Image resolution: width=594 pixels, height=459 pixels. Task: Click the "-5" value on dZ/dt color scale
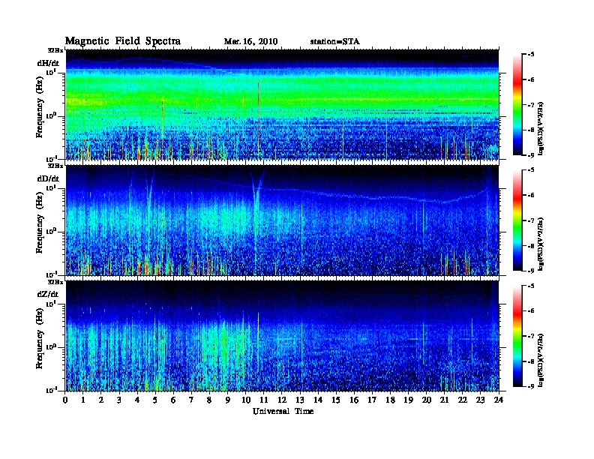(x=531, y=286)
